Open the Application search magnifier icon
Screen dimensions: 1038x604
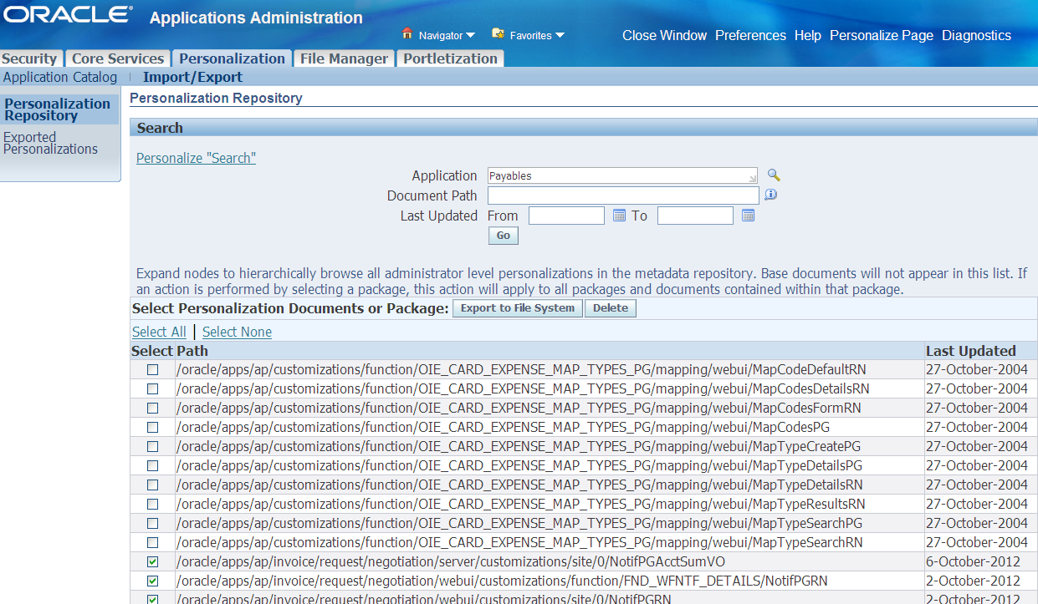[774, 175]
